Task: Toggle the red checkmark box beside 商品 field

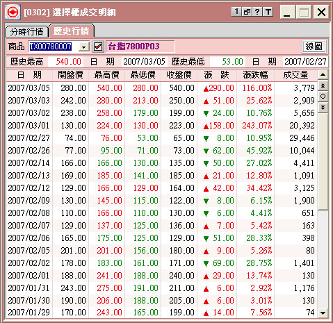Action: click(98, 47)
